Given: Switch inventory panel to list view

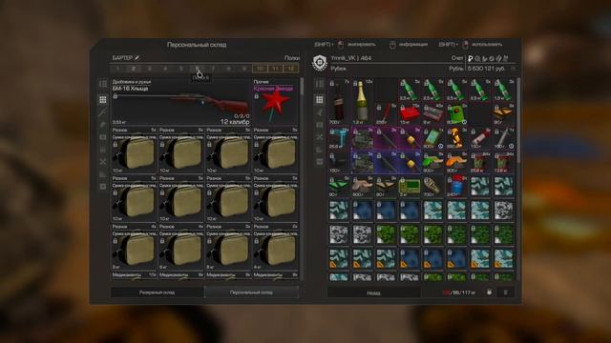Looking at the screenshot, I should point(320,84).
